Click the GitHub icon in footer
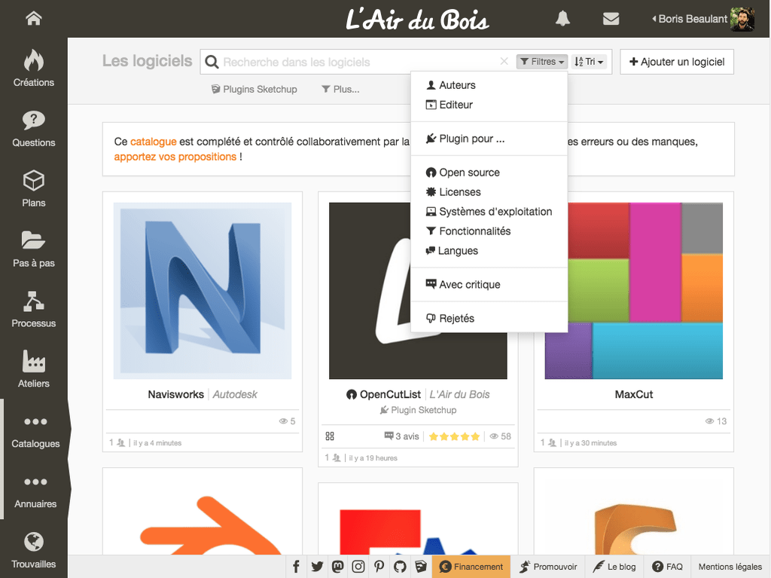771x578 pixels. tap(400, 567)
